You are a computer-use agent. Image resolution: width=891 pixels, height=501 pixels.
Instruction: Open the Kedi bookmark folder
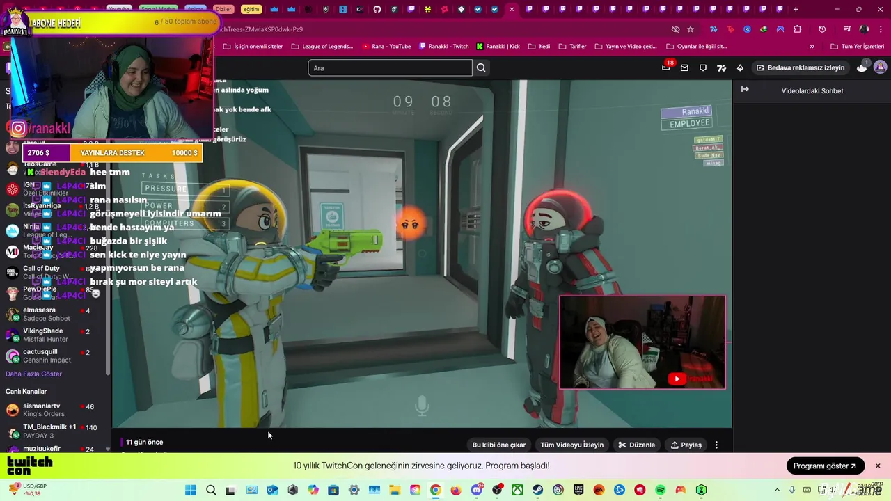539,46
